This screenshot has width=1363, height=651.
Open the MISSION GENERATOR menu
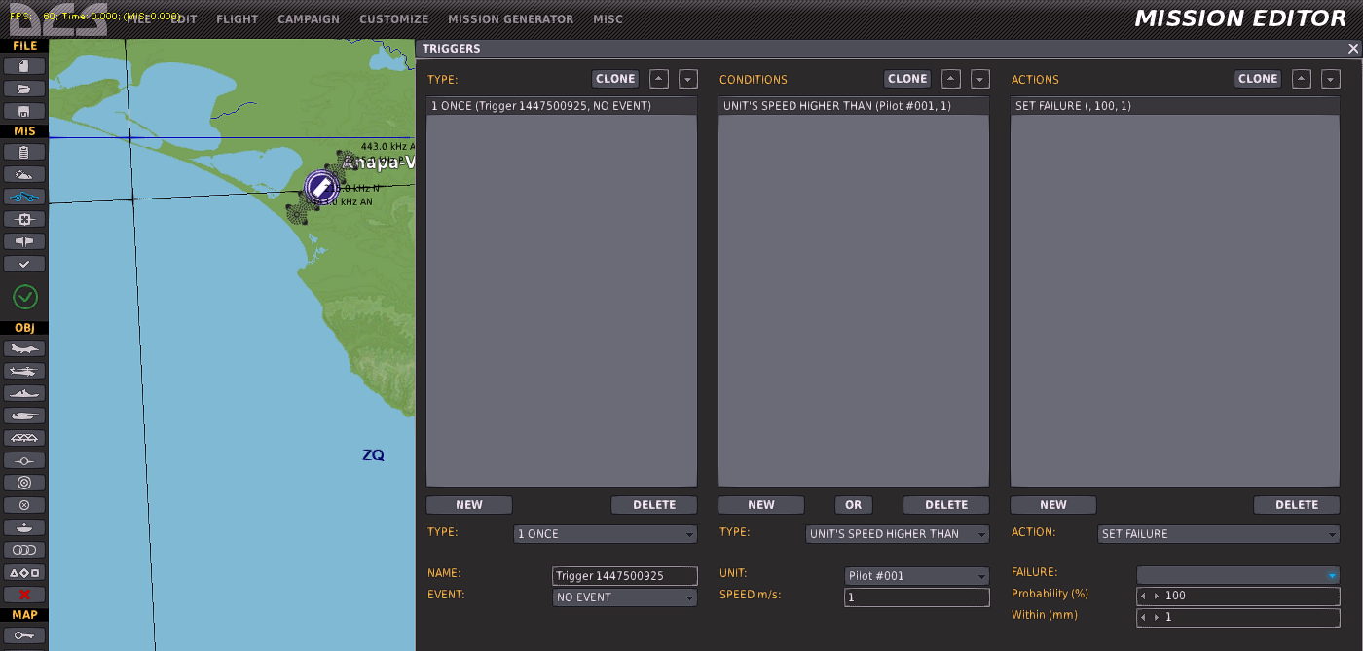pos(510,19)
